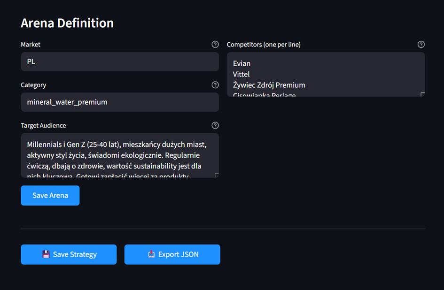
Task: Select the Vittel competitor line
Action: coord(241,74)
